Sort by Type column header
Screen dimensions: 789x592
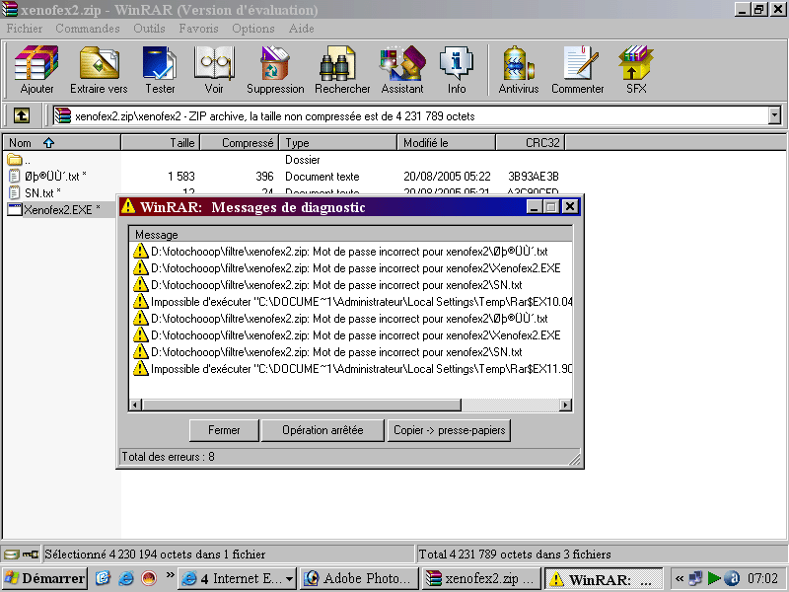coord(338,143)
